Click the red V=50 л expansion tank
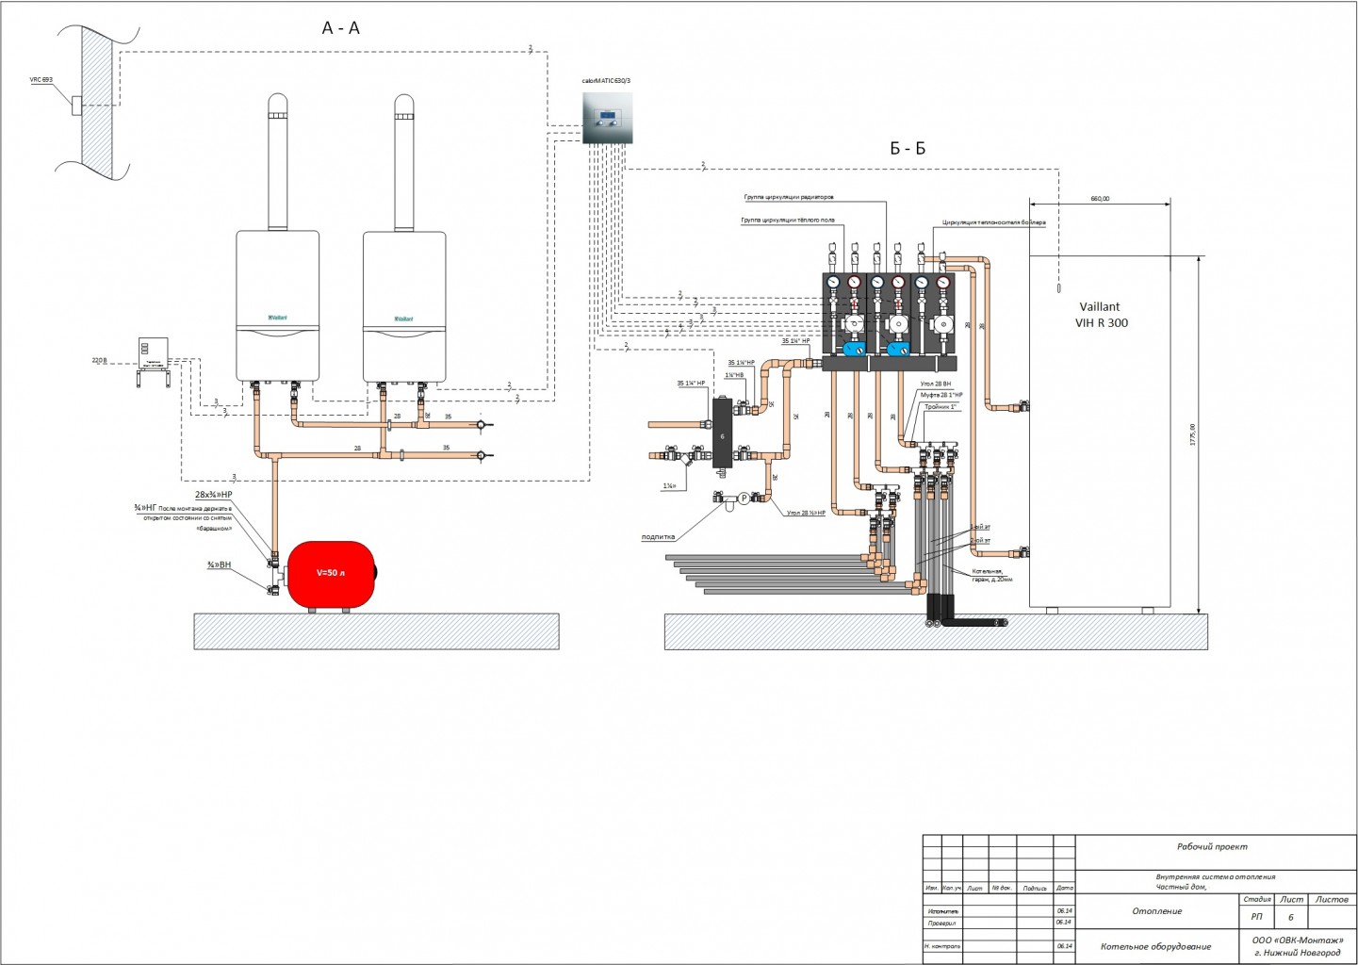This screenshot has height=965, width=1358. (x=331, y=573)
